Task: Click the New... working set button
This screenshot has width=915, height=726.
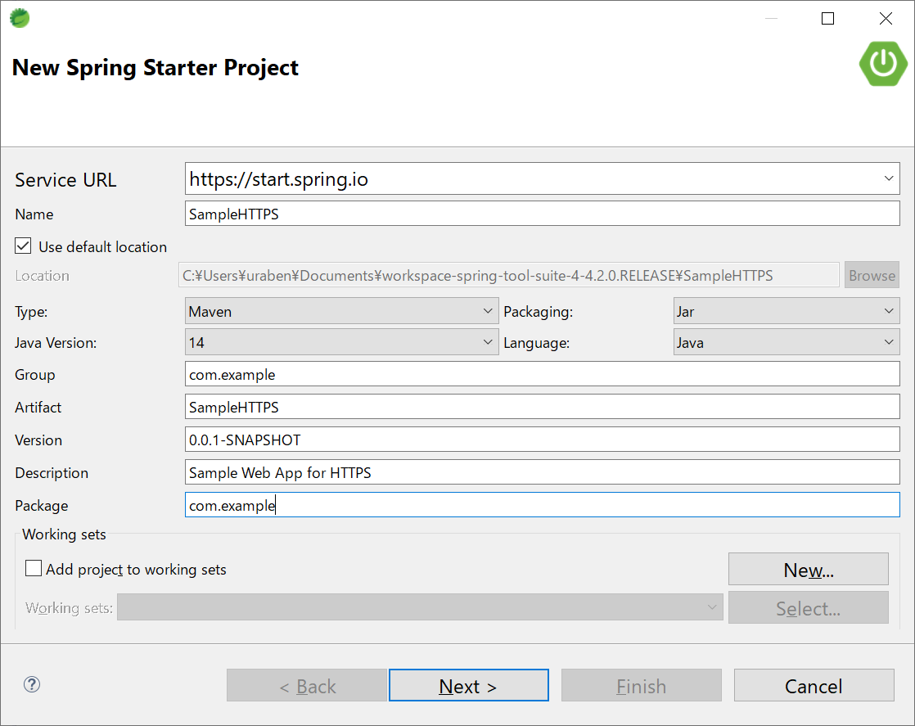Action: coord(809,569)
